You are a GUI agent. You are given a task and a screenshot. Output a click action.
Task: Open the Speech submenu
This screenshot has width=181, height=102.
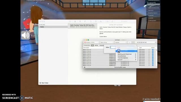[x=126, y=60]
